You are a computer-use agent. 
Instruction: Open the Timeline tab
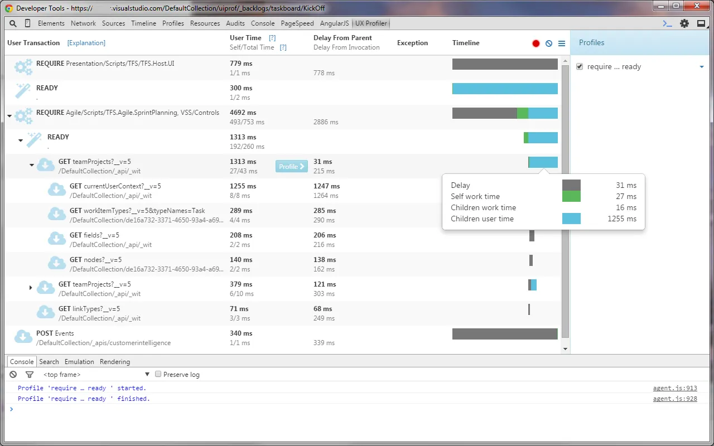point(144,23)
